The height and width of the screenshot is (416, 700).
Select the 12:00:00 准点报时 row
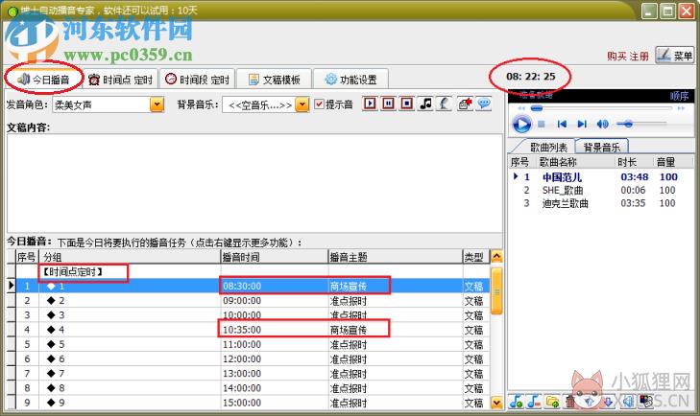253,358
